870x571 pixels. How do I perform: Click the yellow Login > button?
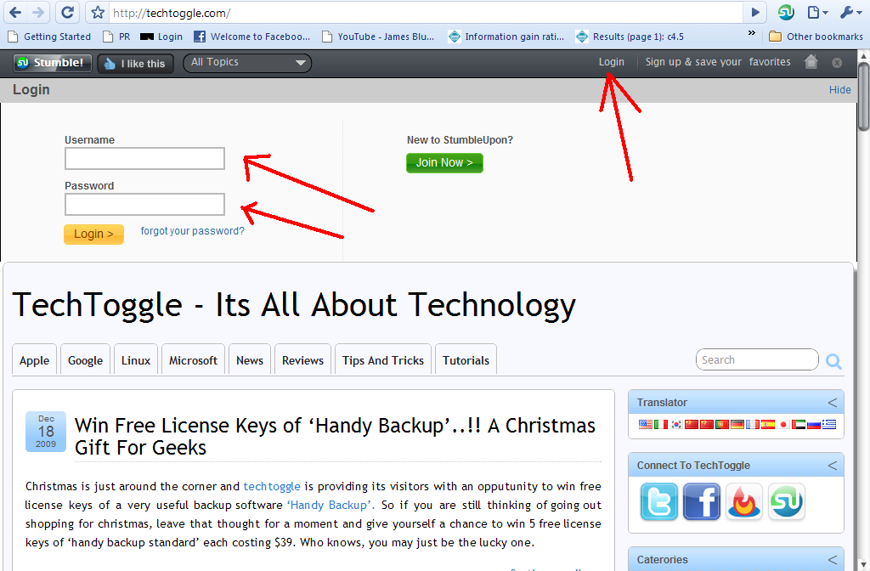coord(93,235)
